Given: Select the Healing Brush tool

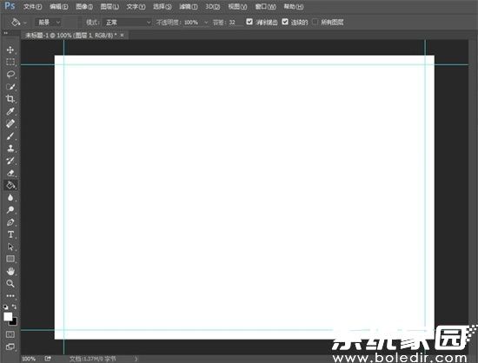Looking at the screenshot, I should tap(10, 123).
